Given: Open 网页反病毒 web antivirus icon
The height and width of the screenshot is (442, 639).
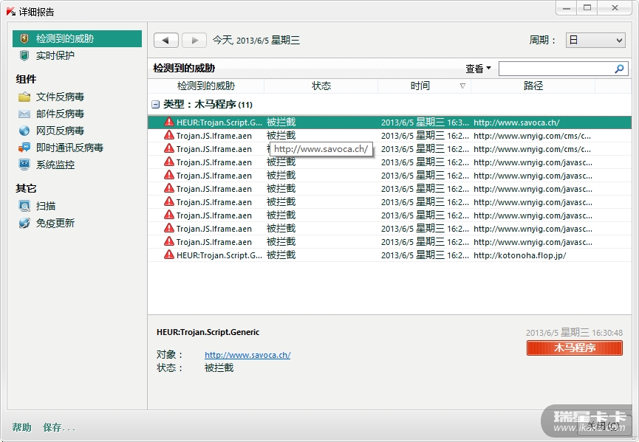Looking at the screenshot, I should pyautogui.click(x=24, y=131).
